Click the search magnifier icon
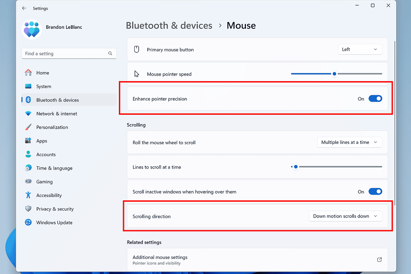 [110, 53]
